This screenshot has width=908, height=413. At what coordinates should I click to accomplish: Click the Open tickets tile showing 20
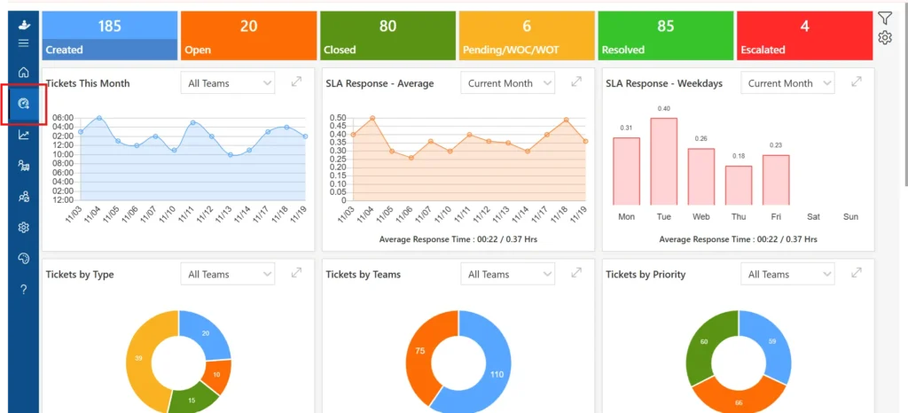click(248, 35)
